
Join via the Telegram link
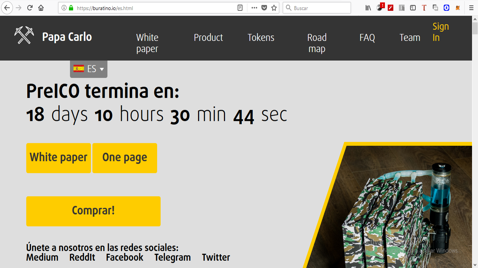[x=173, y=258]
